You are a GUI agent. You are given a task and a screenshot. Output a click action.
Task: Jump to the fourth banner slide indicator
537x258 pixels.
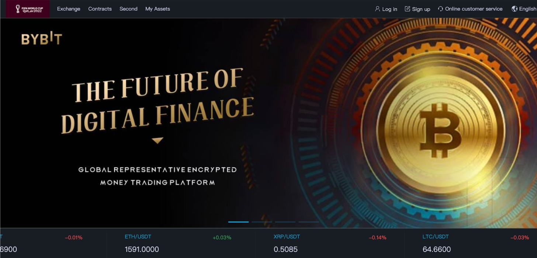point(309,222)
